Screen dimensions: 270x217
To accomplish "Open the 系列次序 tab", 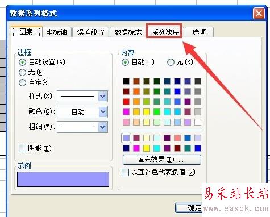I will 165,32.
